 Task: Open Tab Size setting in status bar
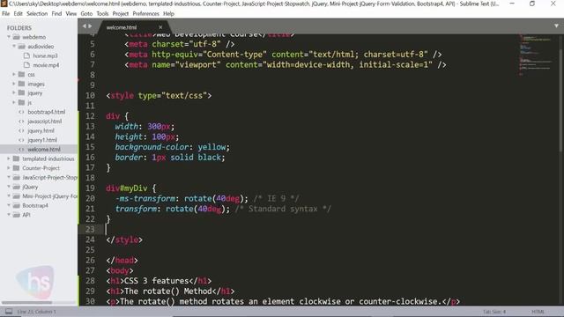coord(494,312)
